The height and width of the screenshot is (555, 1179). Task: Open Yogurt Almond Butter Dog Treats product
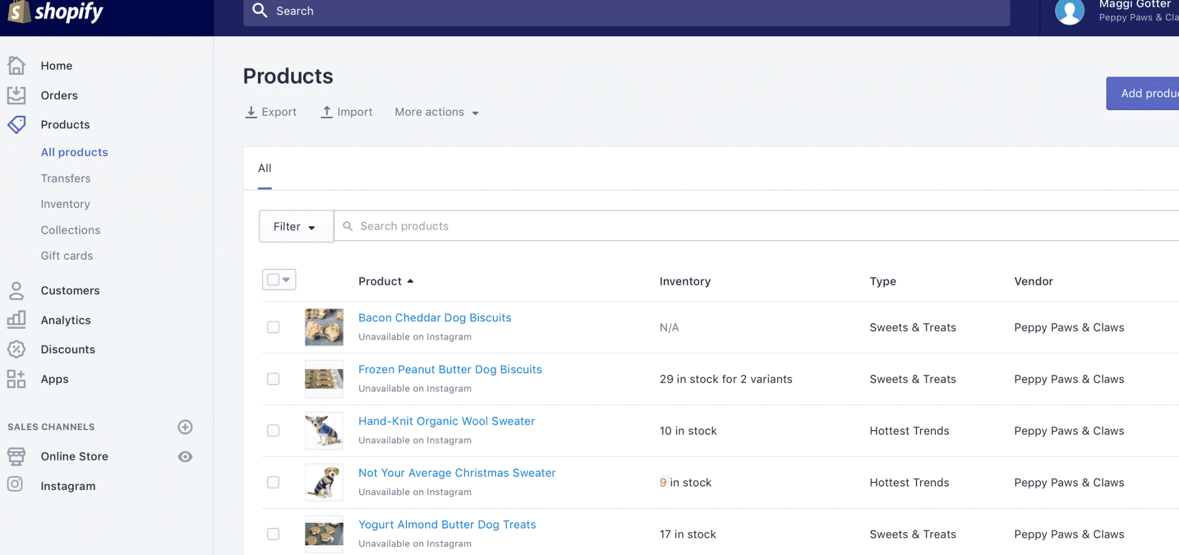coord(447,525)
